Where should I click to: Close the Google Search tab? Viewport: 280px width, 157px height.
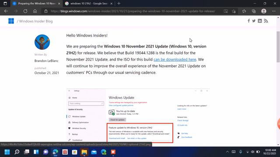click(112, 3)
